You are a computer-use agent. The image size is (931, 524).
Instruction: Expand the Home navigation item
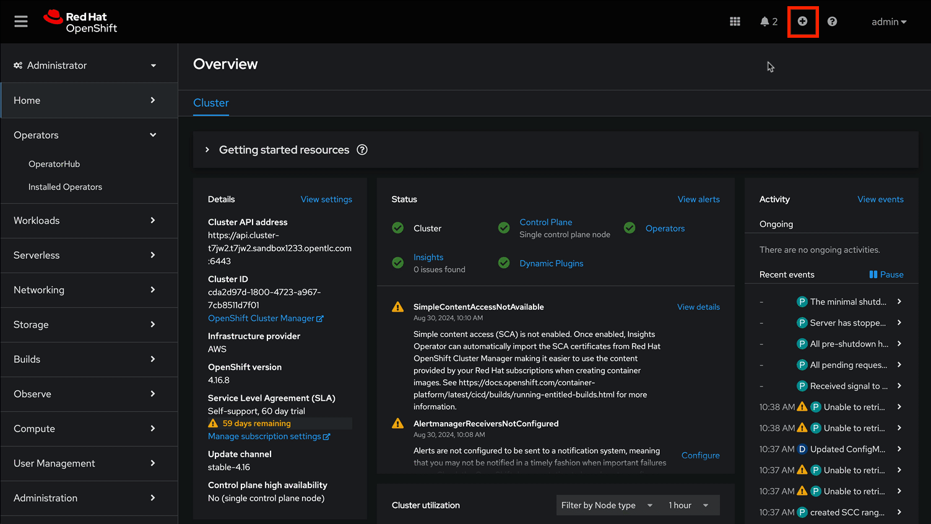click(x=89, y=100)
